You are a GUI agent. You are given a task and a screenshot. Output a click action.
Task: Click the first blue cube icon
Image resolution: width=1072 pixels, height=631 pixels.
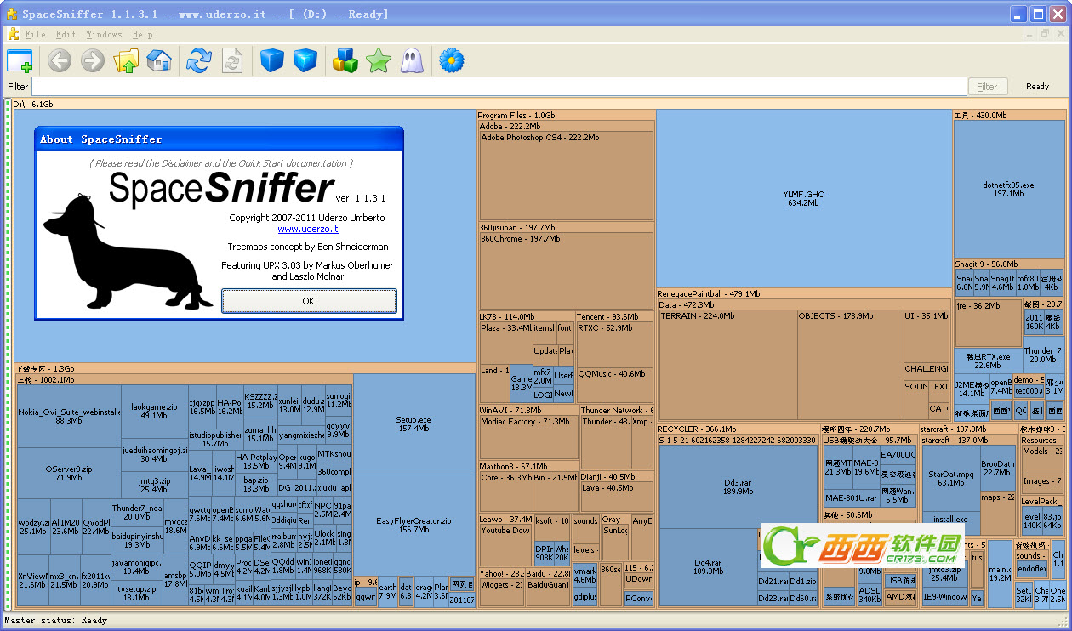point(272,60)
